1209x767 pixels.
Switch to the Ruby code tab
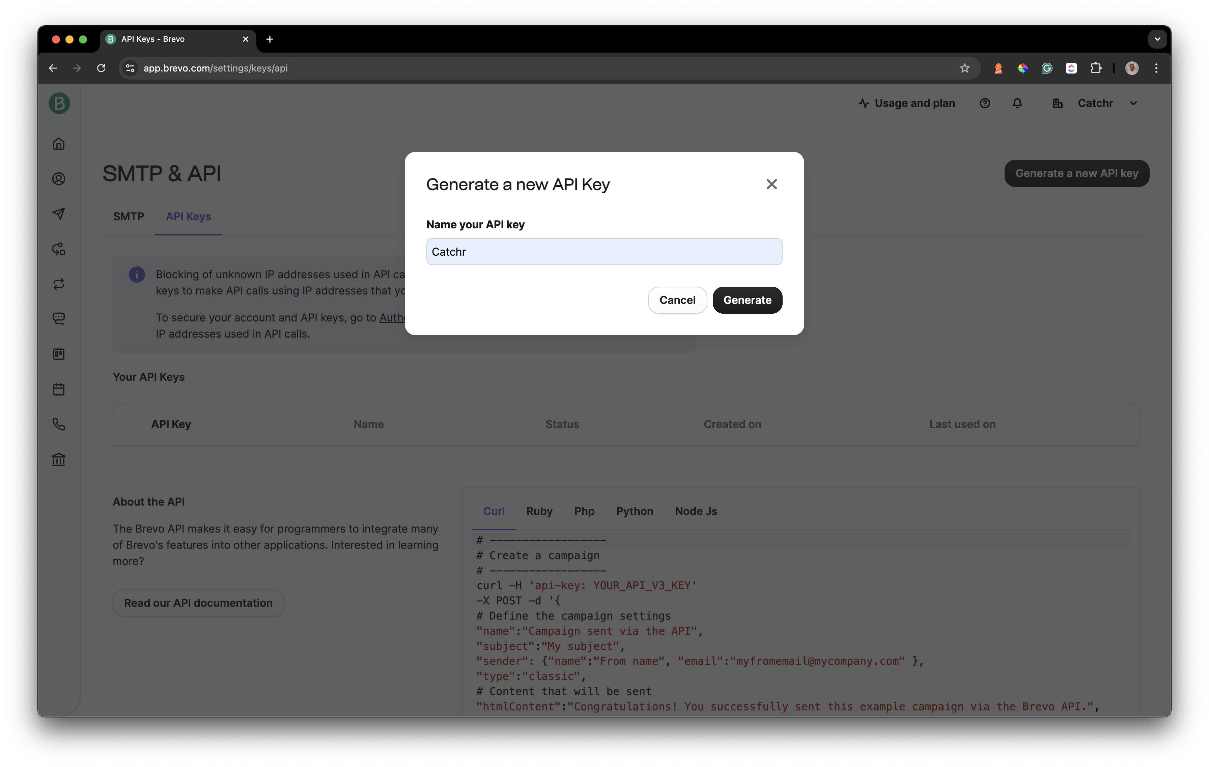pyautogui.click(x=539, y=511)
